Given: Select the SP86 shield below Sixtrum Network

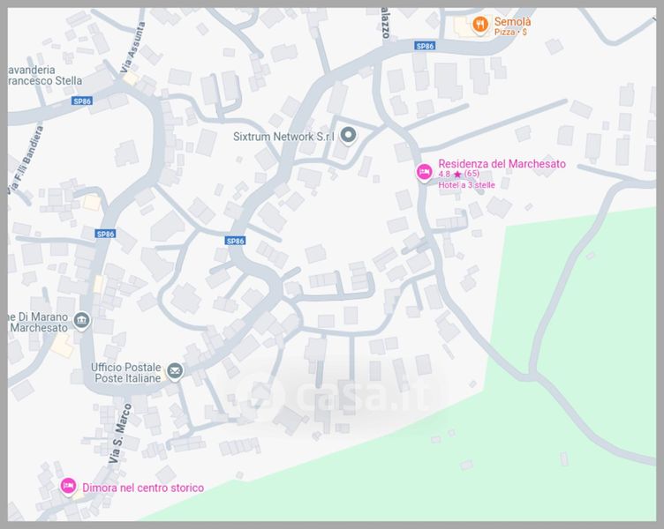Looking at the screenshot, I should (x=235, y=241).
